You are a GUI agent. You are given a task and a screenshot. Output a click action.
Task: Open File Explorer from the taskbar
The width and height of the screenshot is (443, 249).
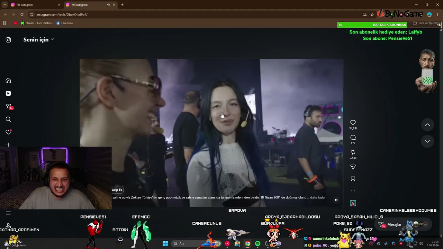pos(237,243)
